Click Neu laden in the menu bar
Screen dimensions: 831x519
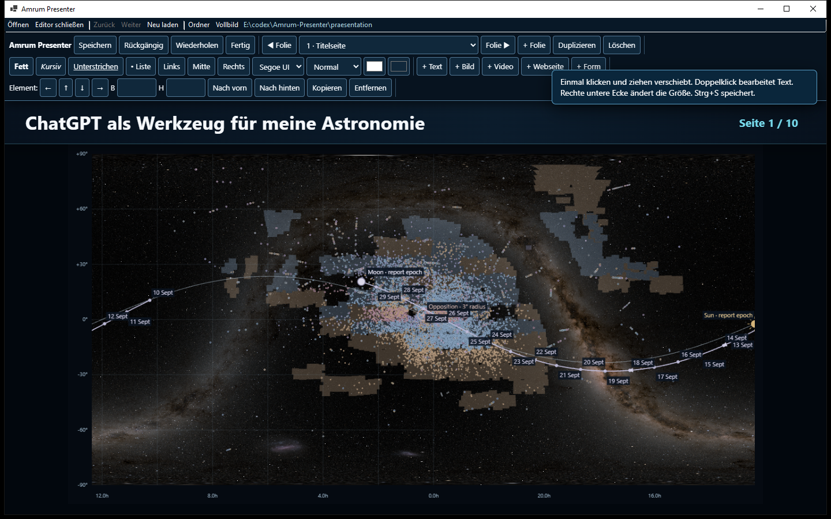pyautogui.click(x=163, y=25)
